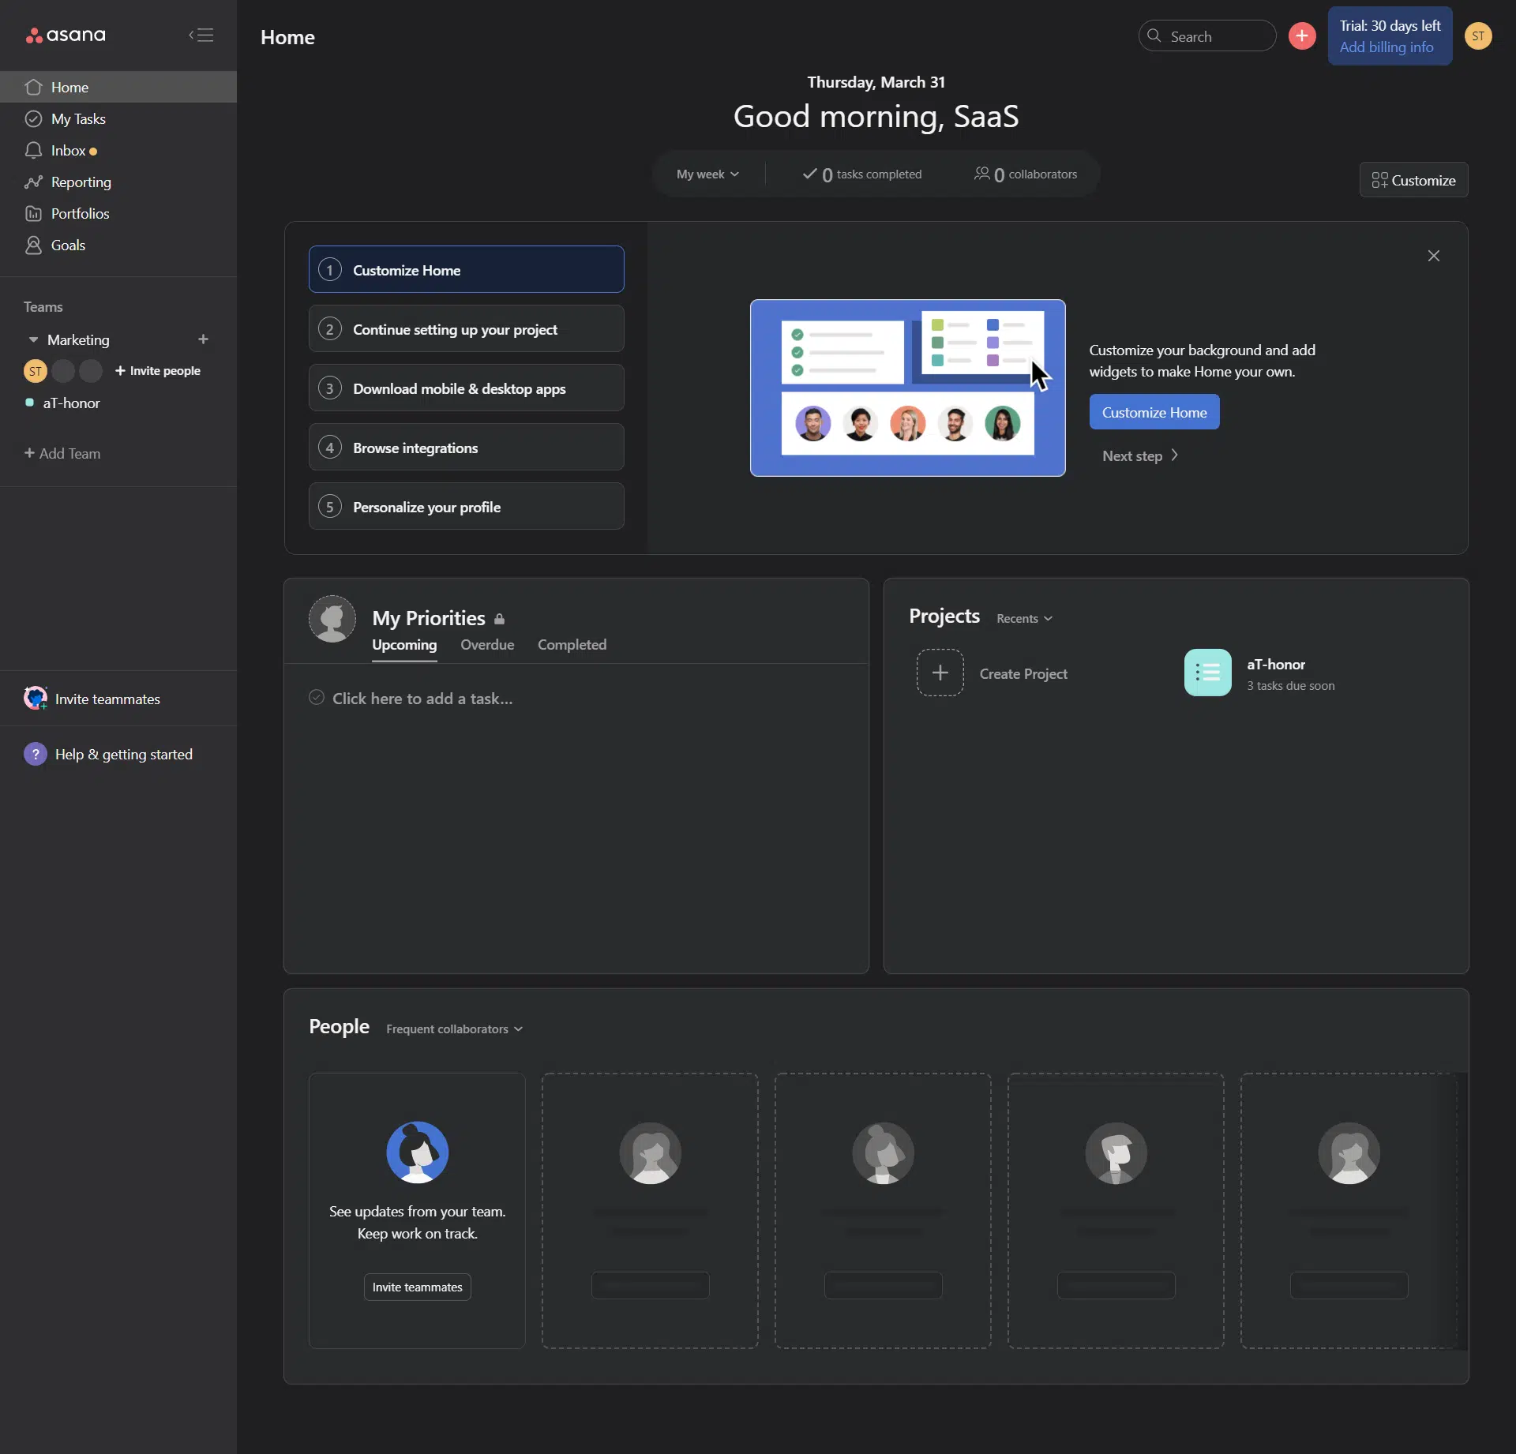This screenshot has height=1454, width=1516.
Task: Click Invite teammates in the sidebar
Action: [x=107, y=699]
